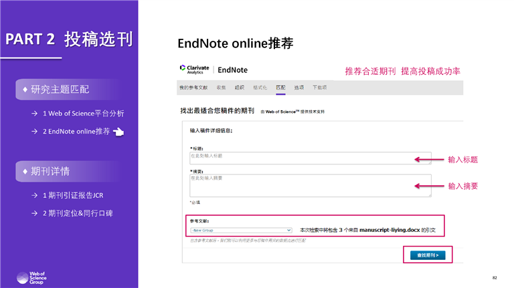
Task: Click the EndNote online推荐 slide title
Action: pos(236,43)
